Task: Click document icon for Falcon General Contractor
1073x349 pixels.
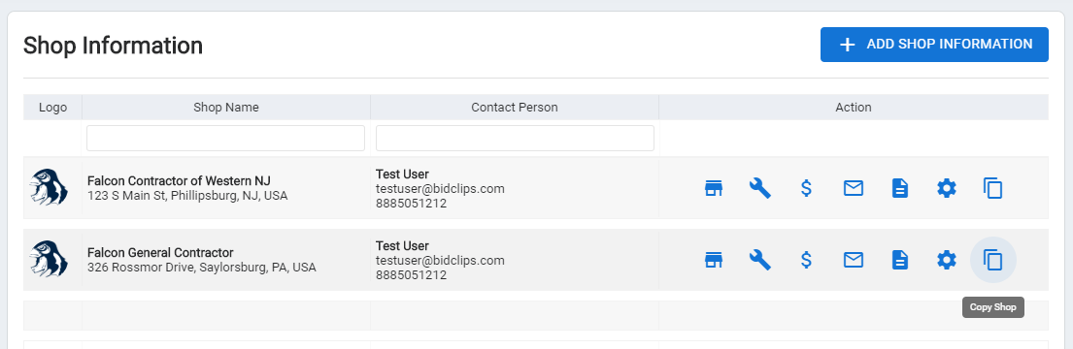Action: tap(900, 260)
